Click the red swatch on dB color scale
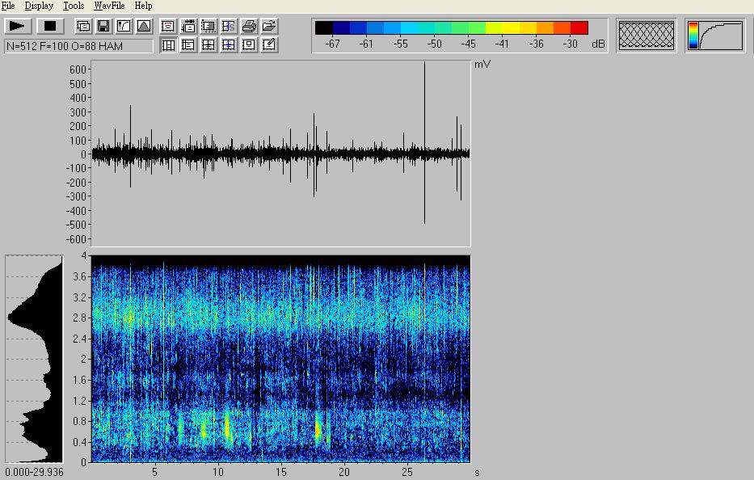This screenshot has width=754, height=480. click(579, 28)
